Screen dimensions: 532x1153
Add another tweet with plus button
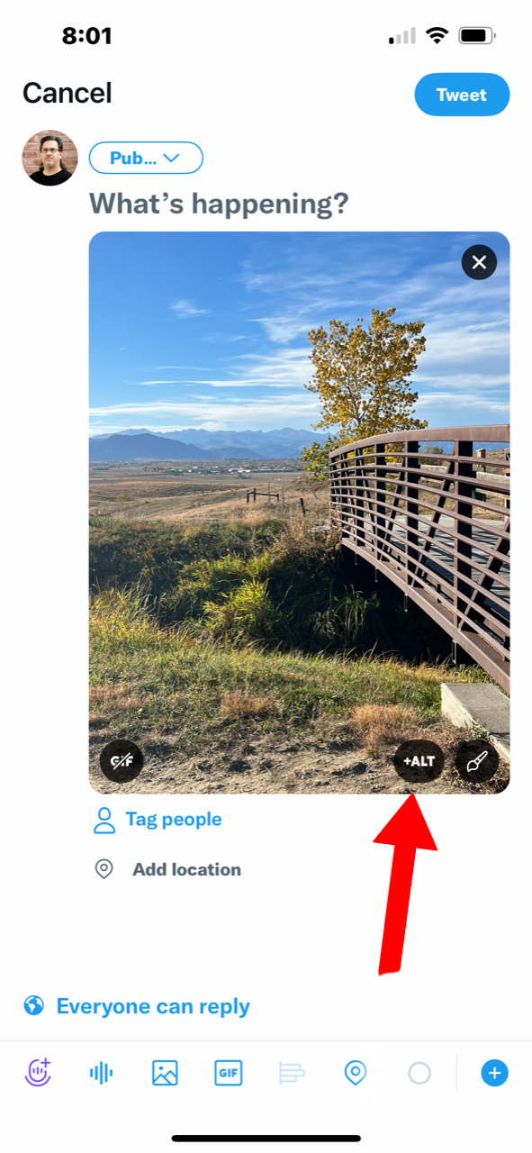tap(494, 1073)
